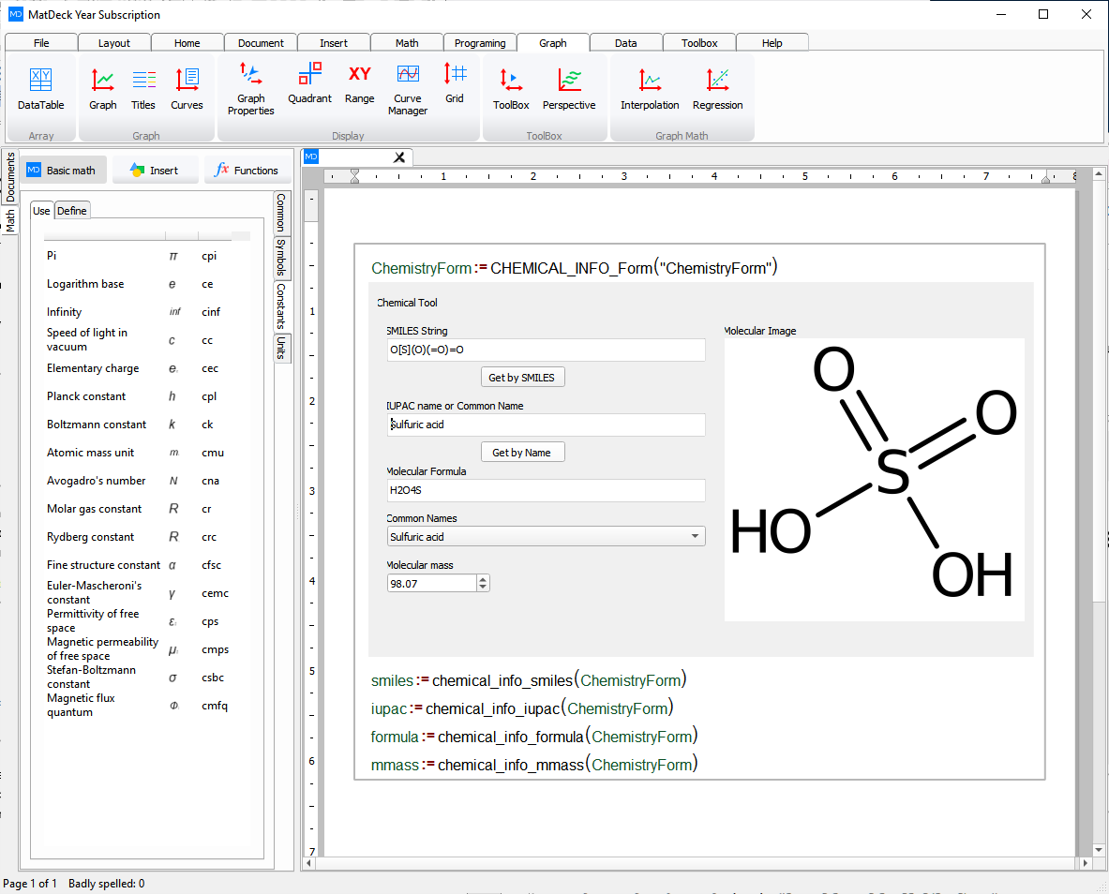The height and width of the screenshot is (894, 1109).
Task: Open the Common Names dropdown
Action: pos(695,536)
